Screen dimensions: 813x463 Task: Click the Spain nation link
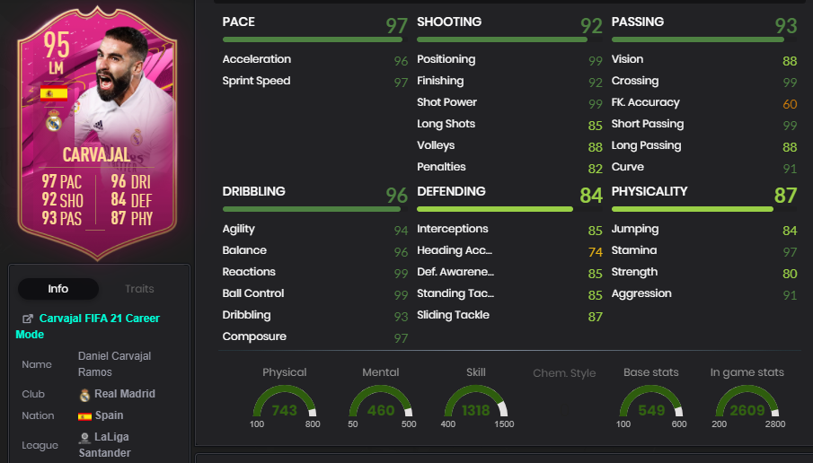[x=109, y=415]
